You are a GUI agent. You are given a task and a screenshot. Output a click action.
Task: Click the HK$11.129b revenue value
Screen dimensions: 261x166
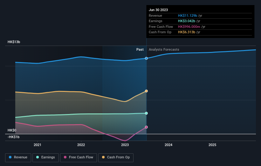[188, 16]
